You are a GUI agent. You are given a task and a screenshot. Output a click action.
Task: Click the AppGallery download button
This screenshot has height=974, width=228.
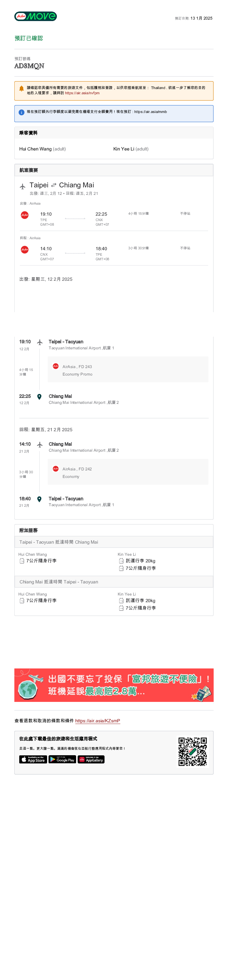[91, 759]
